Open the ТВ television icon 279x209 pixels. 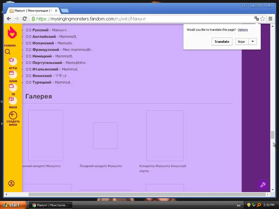[x=13, y=87]
